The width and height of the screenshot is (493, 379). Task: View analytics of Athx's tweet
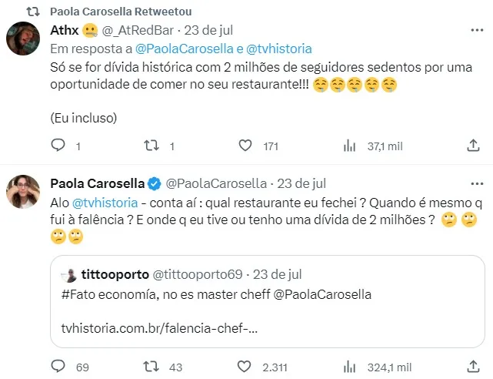pos(348,146)
